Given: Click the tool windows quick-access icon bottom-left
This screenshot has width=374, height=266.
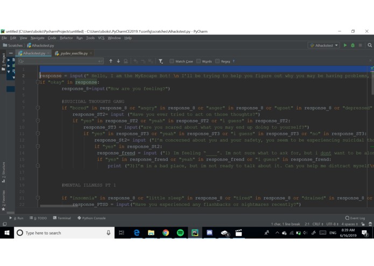Looking at the screenshot, I should click(x=4, y=224).
